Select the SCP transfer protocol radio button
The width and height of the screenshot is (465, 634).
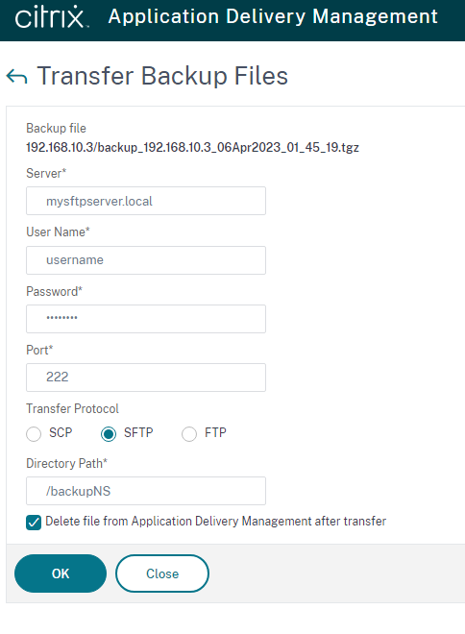(34, 434)
